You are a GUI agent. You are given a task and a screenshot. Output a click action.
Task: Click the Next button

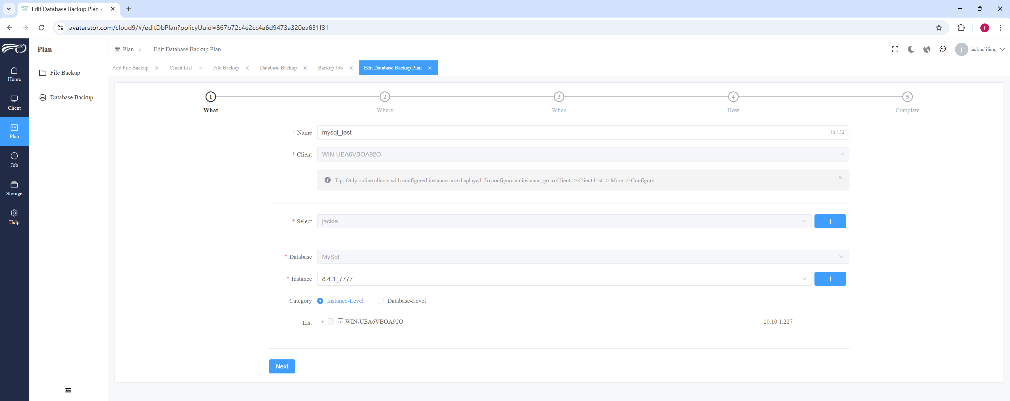point(282,366)
